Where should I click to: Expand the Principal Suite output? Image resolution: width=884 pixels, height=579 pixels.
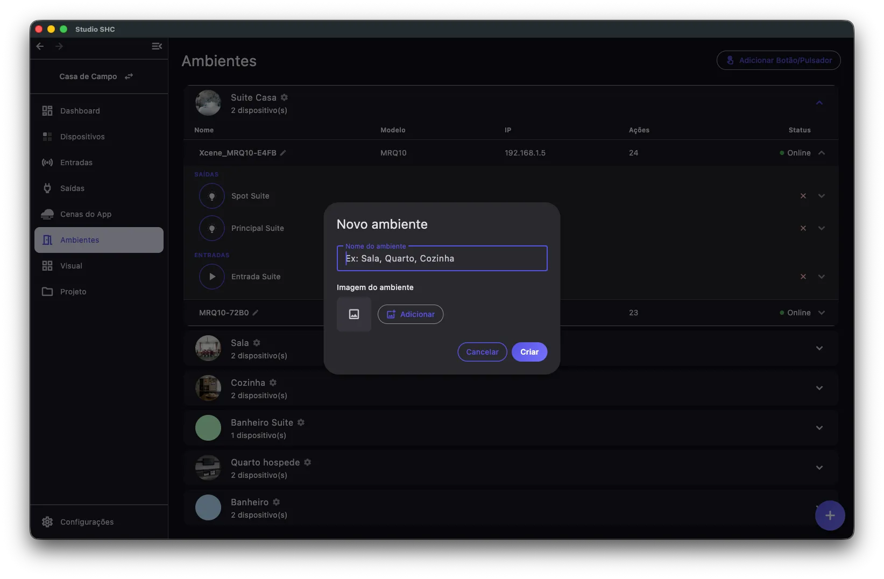[x=822, y=228]
